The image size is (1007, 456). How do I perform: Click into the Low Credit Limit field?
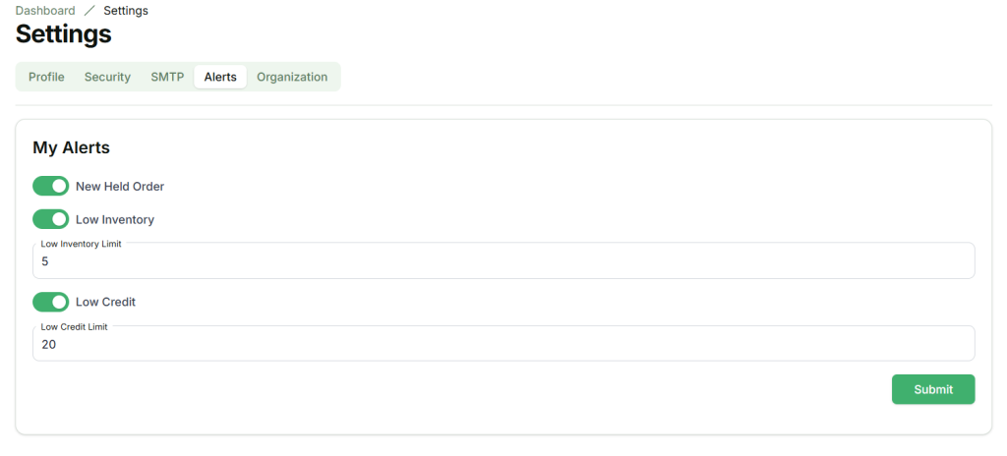[x=503, y=345]
